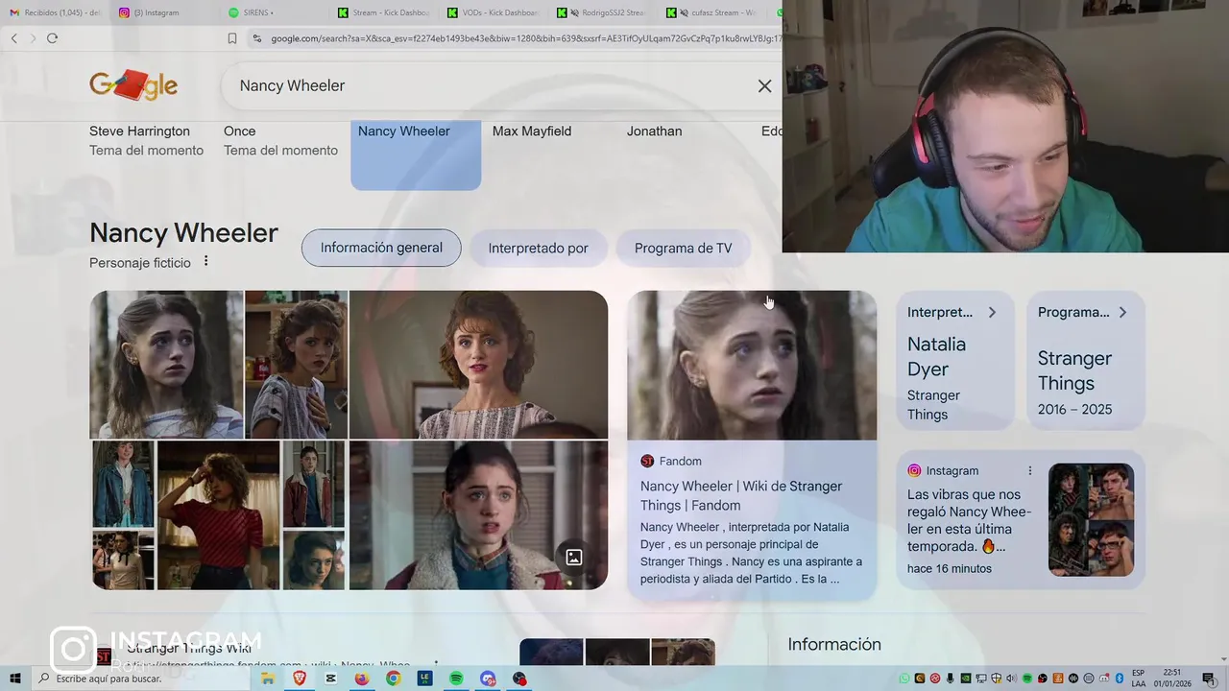Open NVIDIA tray icon
Image resolution: width=1229 pixels, height=691 pixels.
[966, 679]
